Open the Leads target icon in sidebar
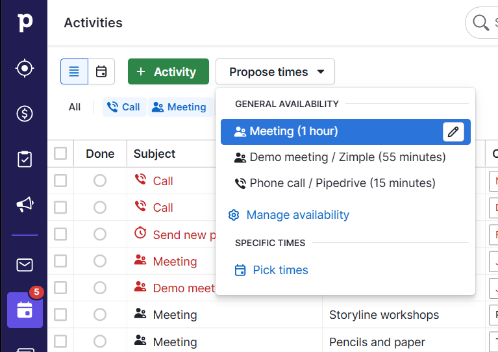Screen dimensions: 498x352 pos(25,68)
